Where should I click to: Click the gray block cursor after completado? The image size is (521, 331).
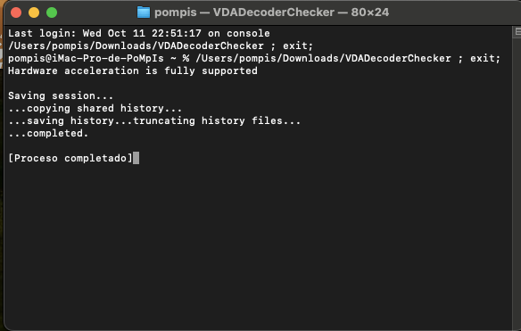point(136,158)
